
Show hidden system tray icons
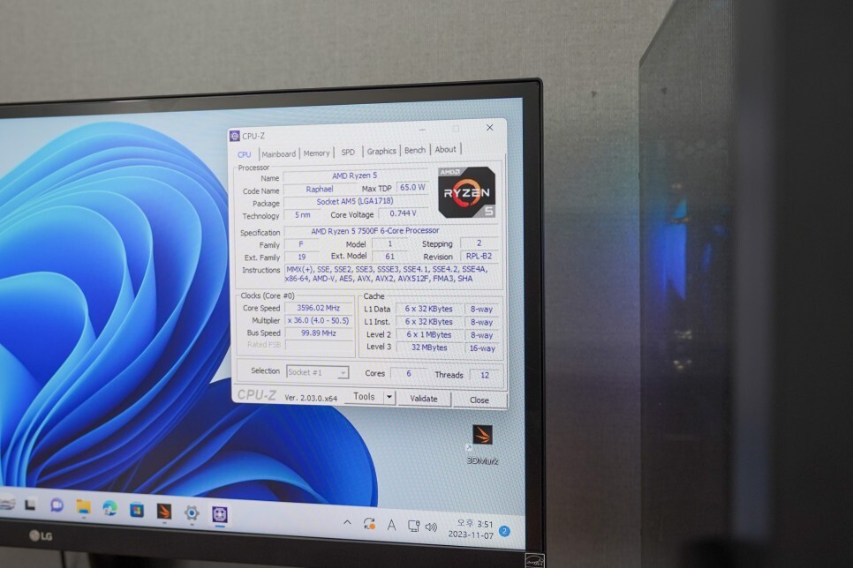(x=347, y=522)
